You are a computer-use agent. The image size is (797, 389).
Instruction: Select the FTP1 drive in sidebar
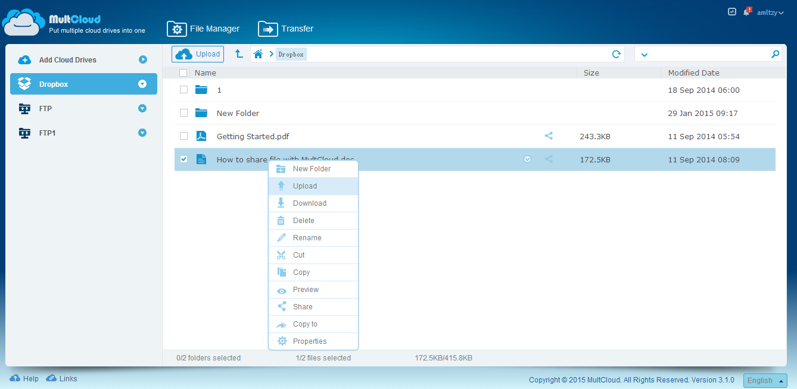(83, 133)
